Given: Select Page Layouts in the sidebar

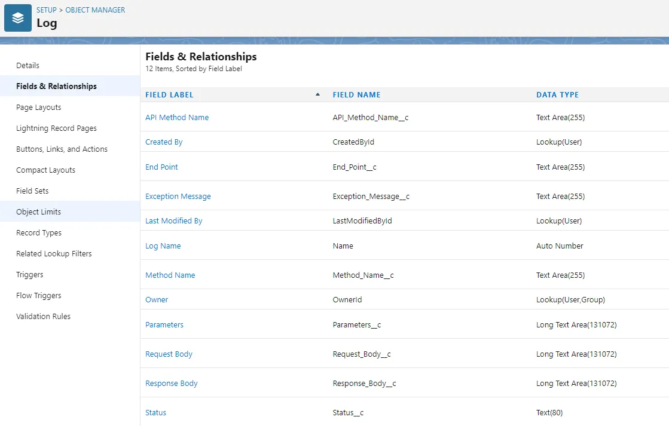Looking at the screenshot, I should (38, 108).
